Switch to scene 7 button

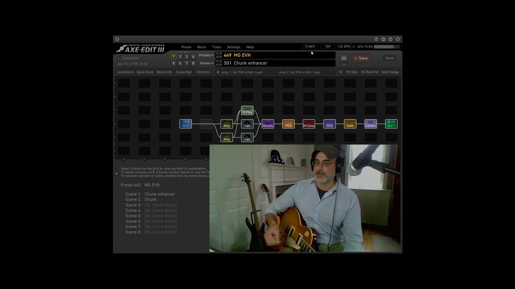[187, 63]
